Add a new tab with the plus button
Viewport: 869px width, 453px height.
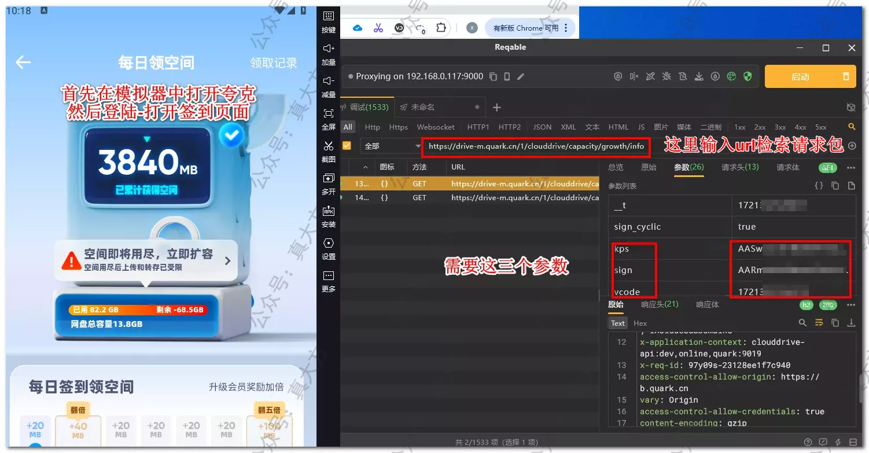tap(496, 107)
